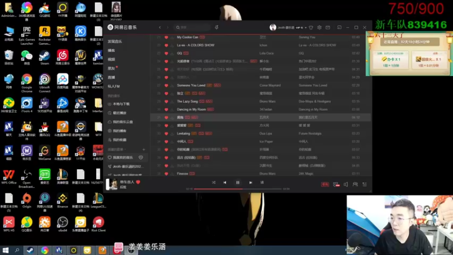Click artist Dua Lipa link
453x255 pixels.
coord(264,134)
